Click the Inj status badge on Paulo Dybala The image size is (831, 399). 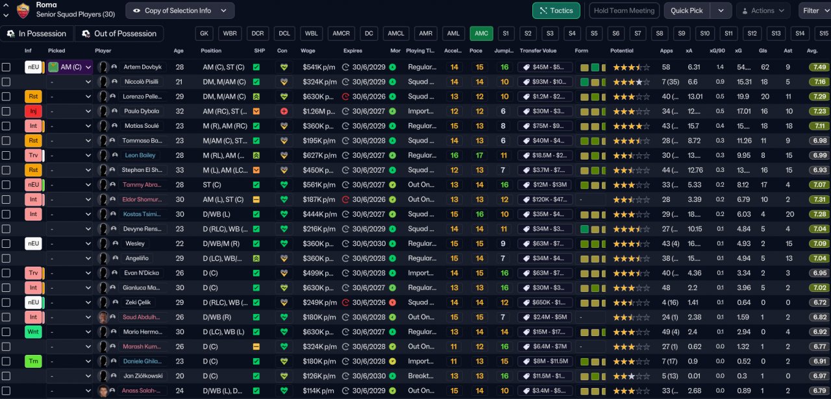click(x=33, y=111)
